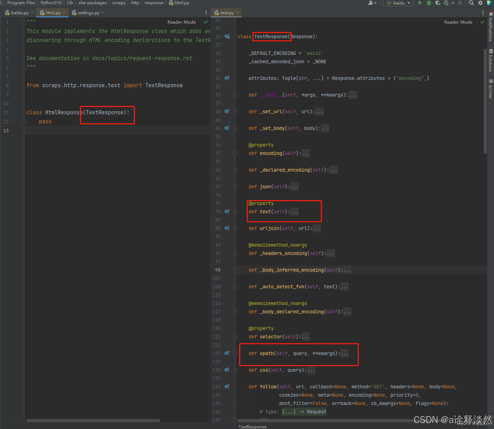This screenshot has width=494, height=429.
Task: Click horizontal scrollbar of html.py editor
Action: tap(93, 420)
